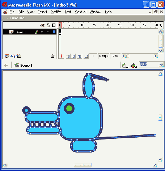Viewport: 165px width, 171px height.
Task: Delete layer with the trash icon
Action: pos(52,56)
